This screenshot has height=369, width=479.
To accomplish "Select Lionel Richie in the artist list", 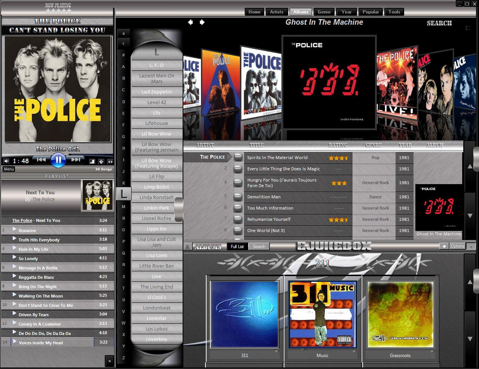I will point(157,218).
